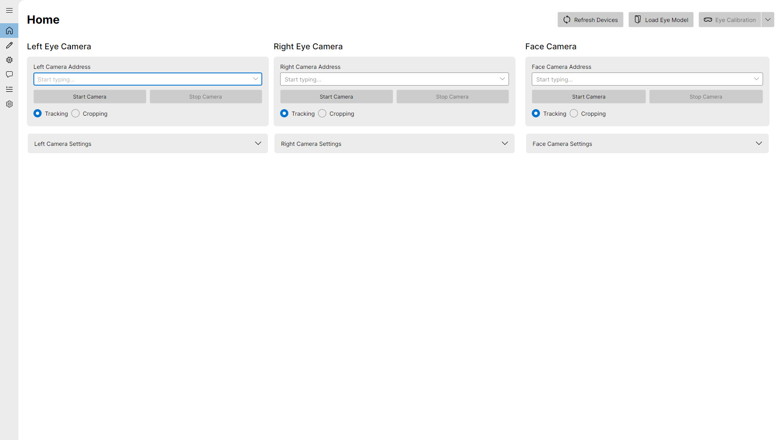Open the hamburger navigation menu
Viewport: 783px width, 440px height.
[9, 11]
